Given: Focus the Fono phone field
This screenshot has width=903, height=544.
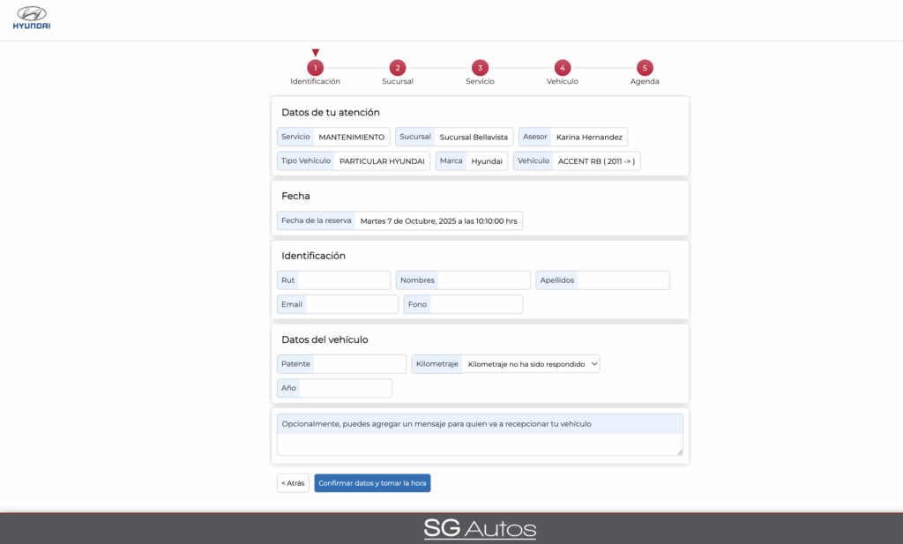Looking at the screenshot, I should pyautogui.click(x=475, y=304).
